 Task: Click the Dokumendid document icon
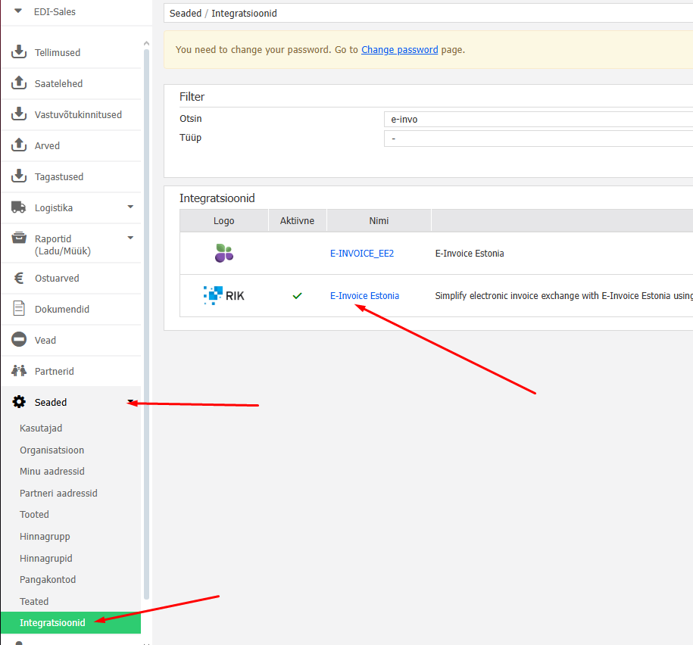tap(20, 309)
